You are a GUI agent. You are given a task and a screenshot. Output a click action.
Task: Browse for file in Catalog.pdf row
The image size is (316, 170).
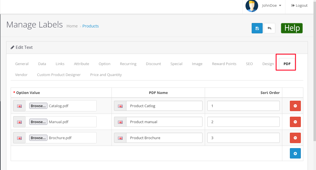[x=38, y=106]
